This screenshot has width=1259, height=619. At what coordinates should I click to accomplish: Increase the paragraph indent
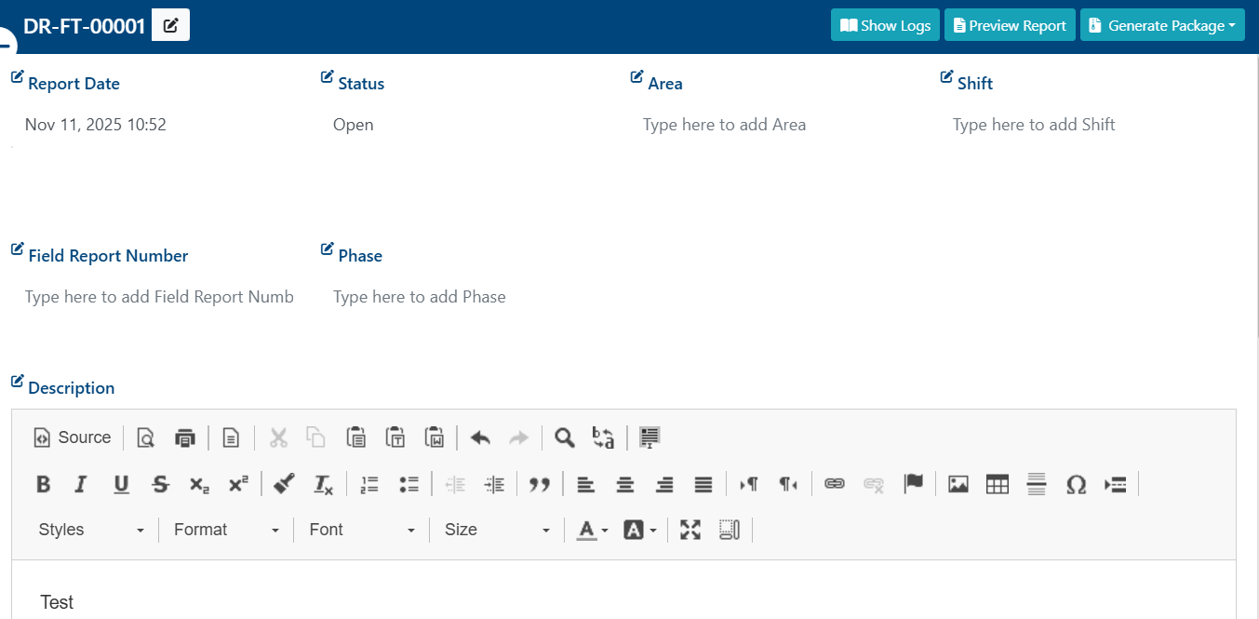pos(494,484)
